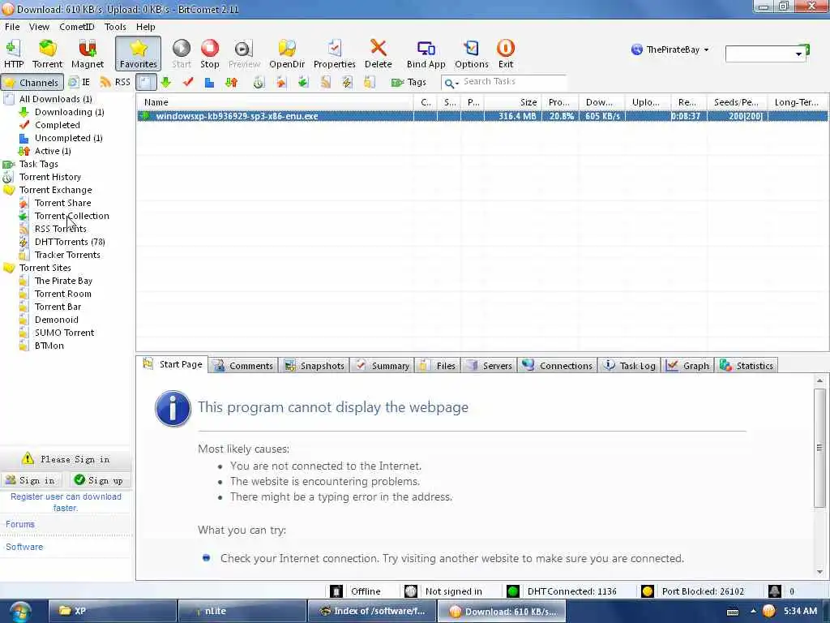Toggle the Channels panel button
The height and width of the screenshot is (623, 830).
tap(32, 83)
